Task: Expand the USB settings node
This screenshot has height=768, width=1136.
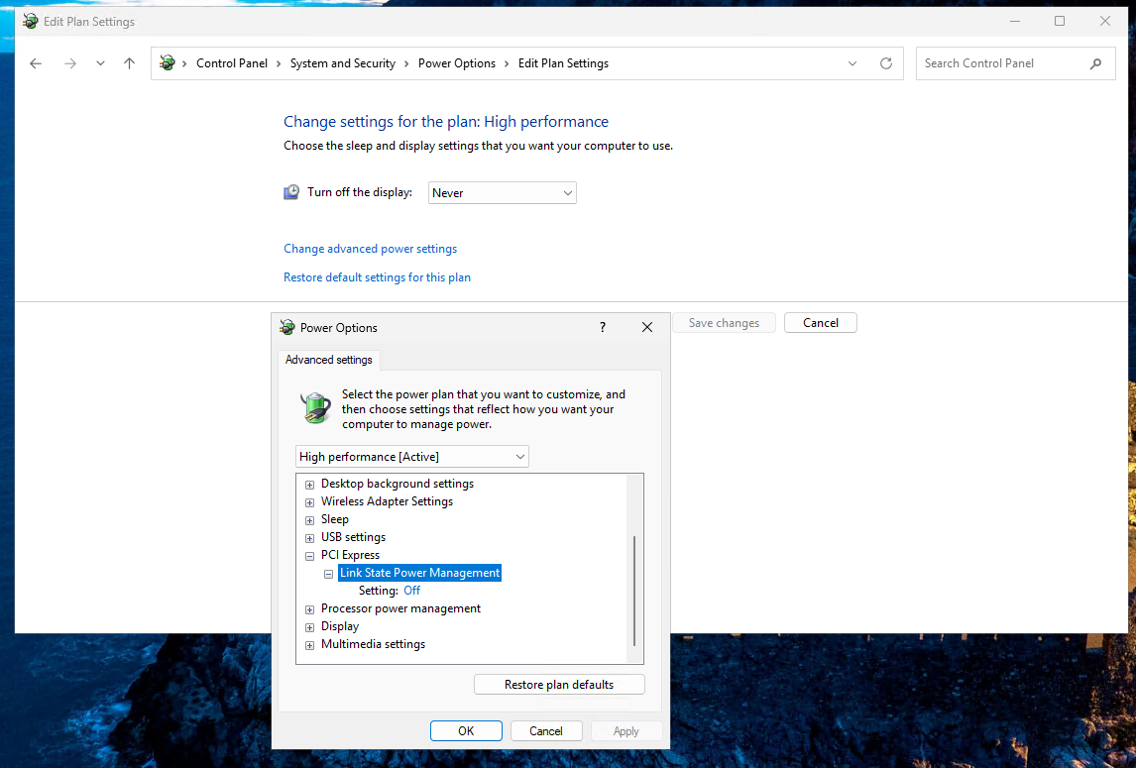Action: [309, 538]
